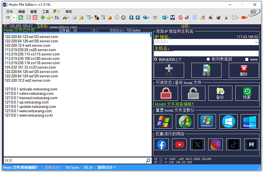The image size is (263, 172).
Task: Click the R logo website block icon
Action: [251, 144]
